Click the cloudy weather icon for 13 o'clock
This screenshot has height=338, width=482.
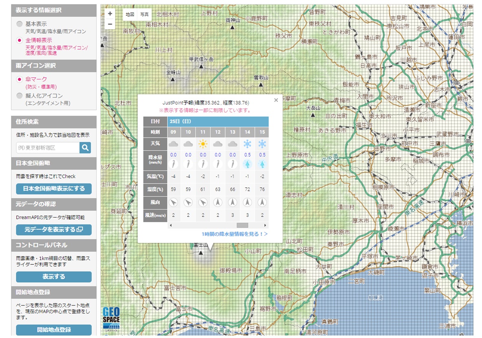point(232,144)
